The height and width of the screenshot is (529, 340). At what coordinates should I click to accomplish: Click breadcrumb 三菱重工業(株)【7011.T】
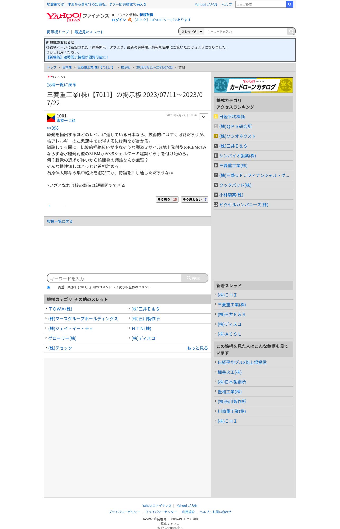pos(96,67)
